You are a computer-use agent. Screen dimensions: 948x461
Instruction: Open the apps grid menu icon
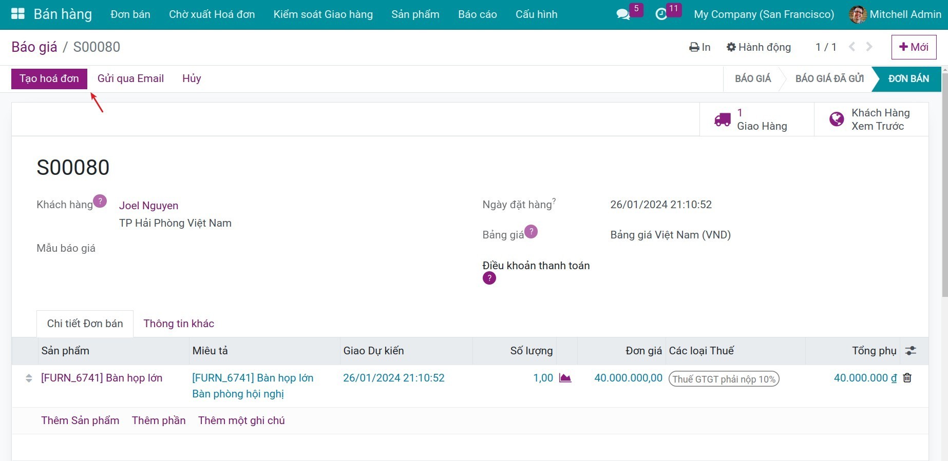pyautogui.click(x=18, y=14)
